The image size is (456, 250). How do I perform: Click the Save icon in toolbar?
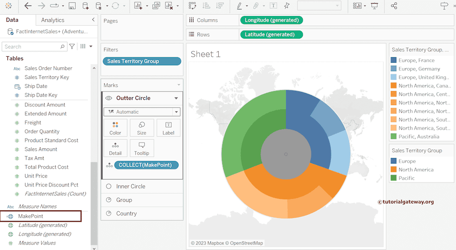(x=72, y=6)
